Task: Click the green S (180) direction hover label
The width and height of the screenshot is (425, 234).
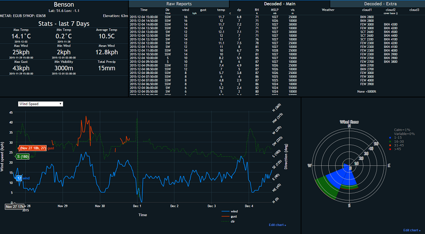Action: [23, 156]
